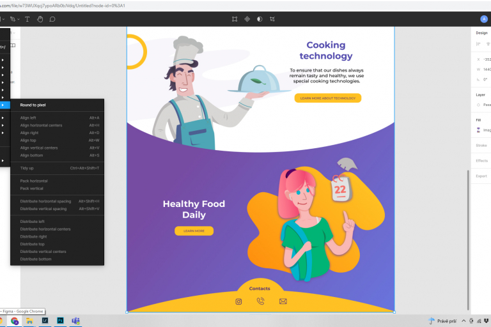Select the Hand tool

click(40, 19)
